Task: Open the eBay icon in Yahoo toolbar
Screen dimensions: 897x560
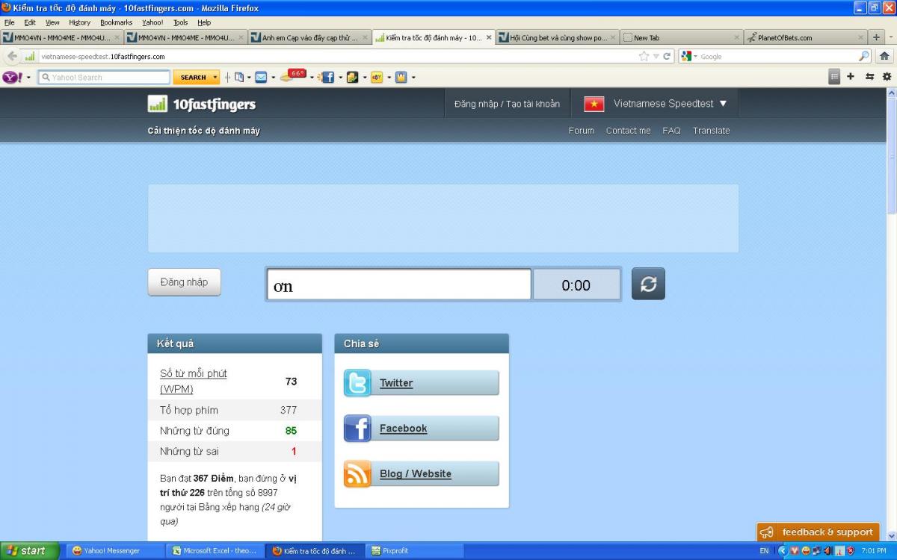Action: 377,77
